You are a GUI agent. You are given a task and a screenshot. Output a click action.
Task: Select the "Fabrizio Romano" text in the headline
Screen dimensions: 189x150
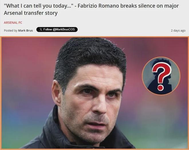click(98, 6)
